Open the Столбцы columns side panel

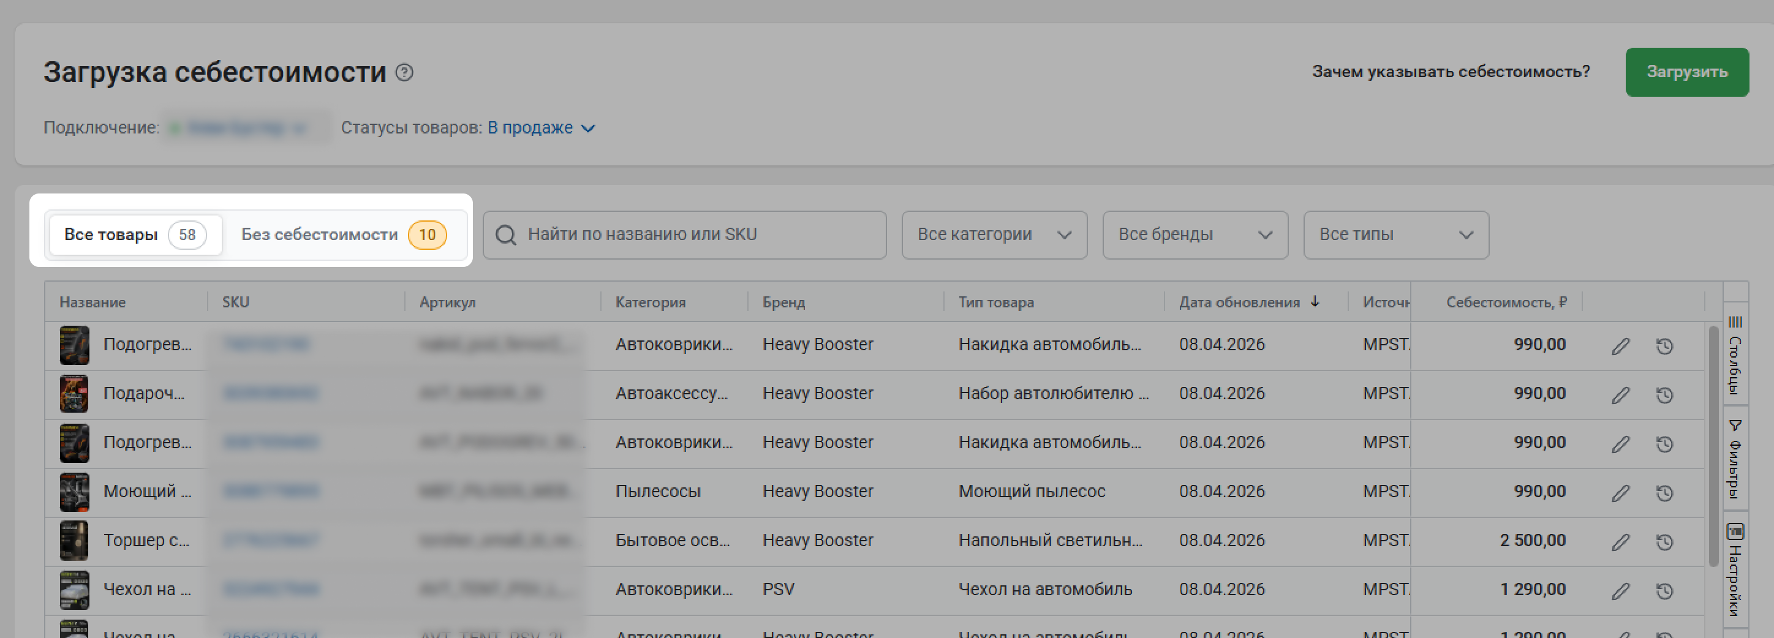pos(1735,356)
